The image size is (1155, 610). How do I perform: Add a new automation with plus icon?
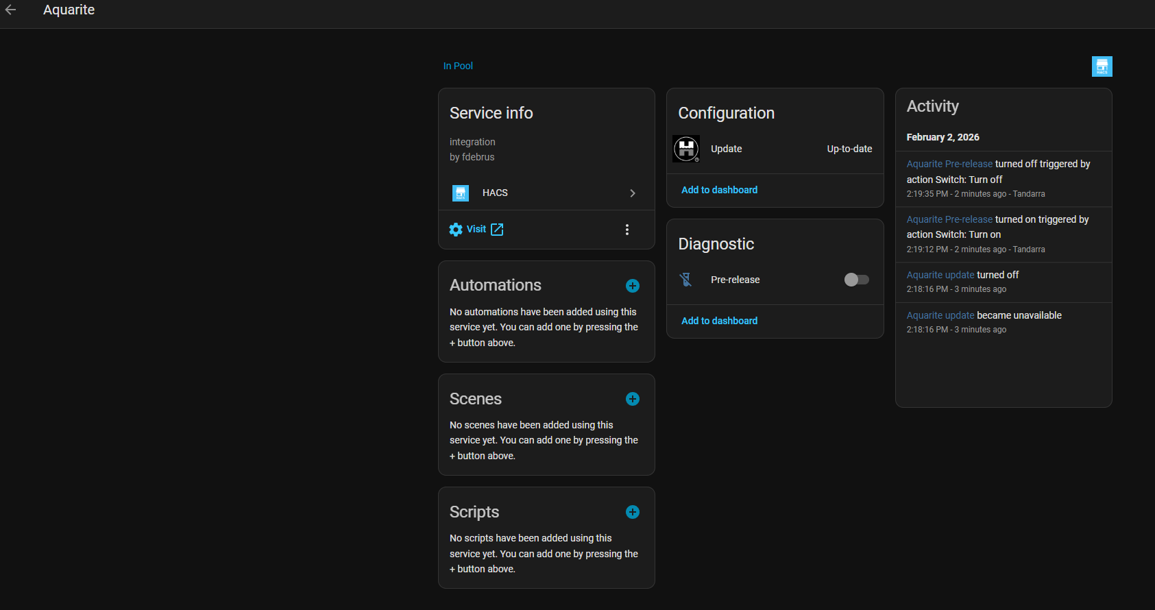(x=632, y=286)
